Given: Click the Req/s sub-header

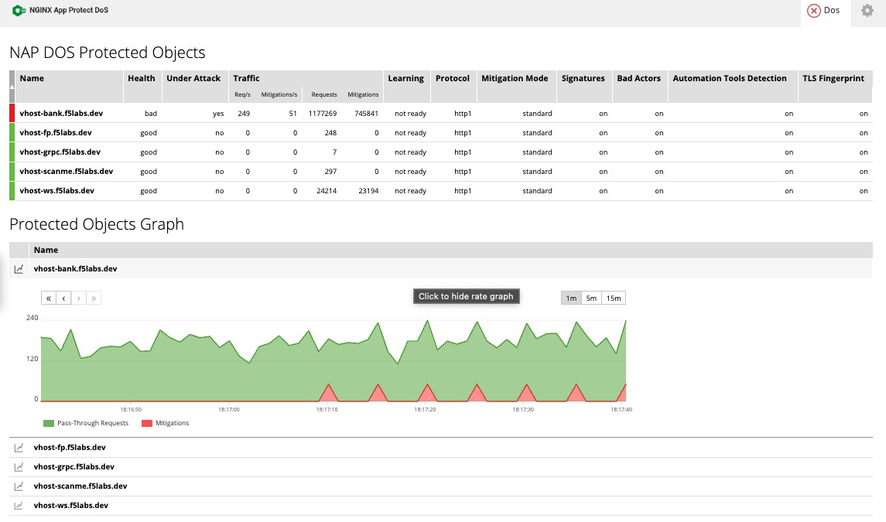Looking at the screenshot, I should [242, 94].
